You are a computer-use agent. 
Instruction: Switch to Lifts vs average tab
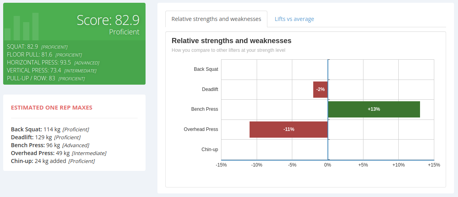pos(294,19)
